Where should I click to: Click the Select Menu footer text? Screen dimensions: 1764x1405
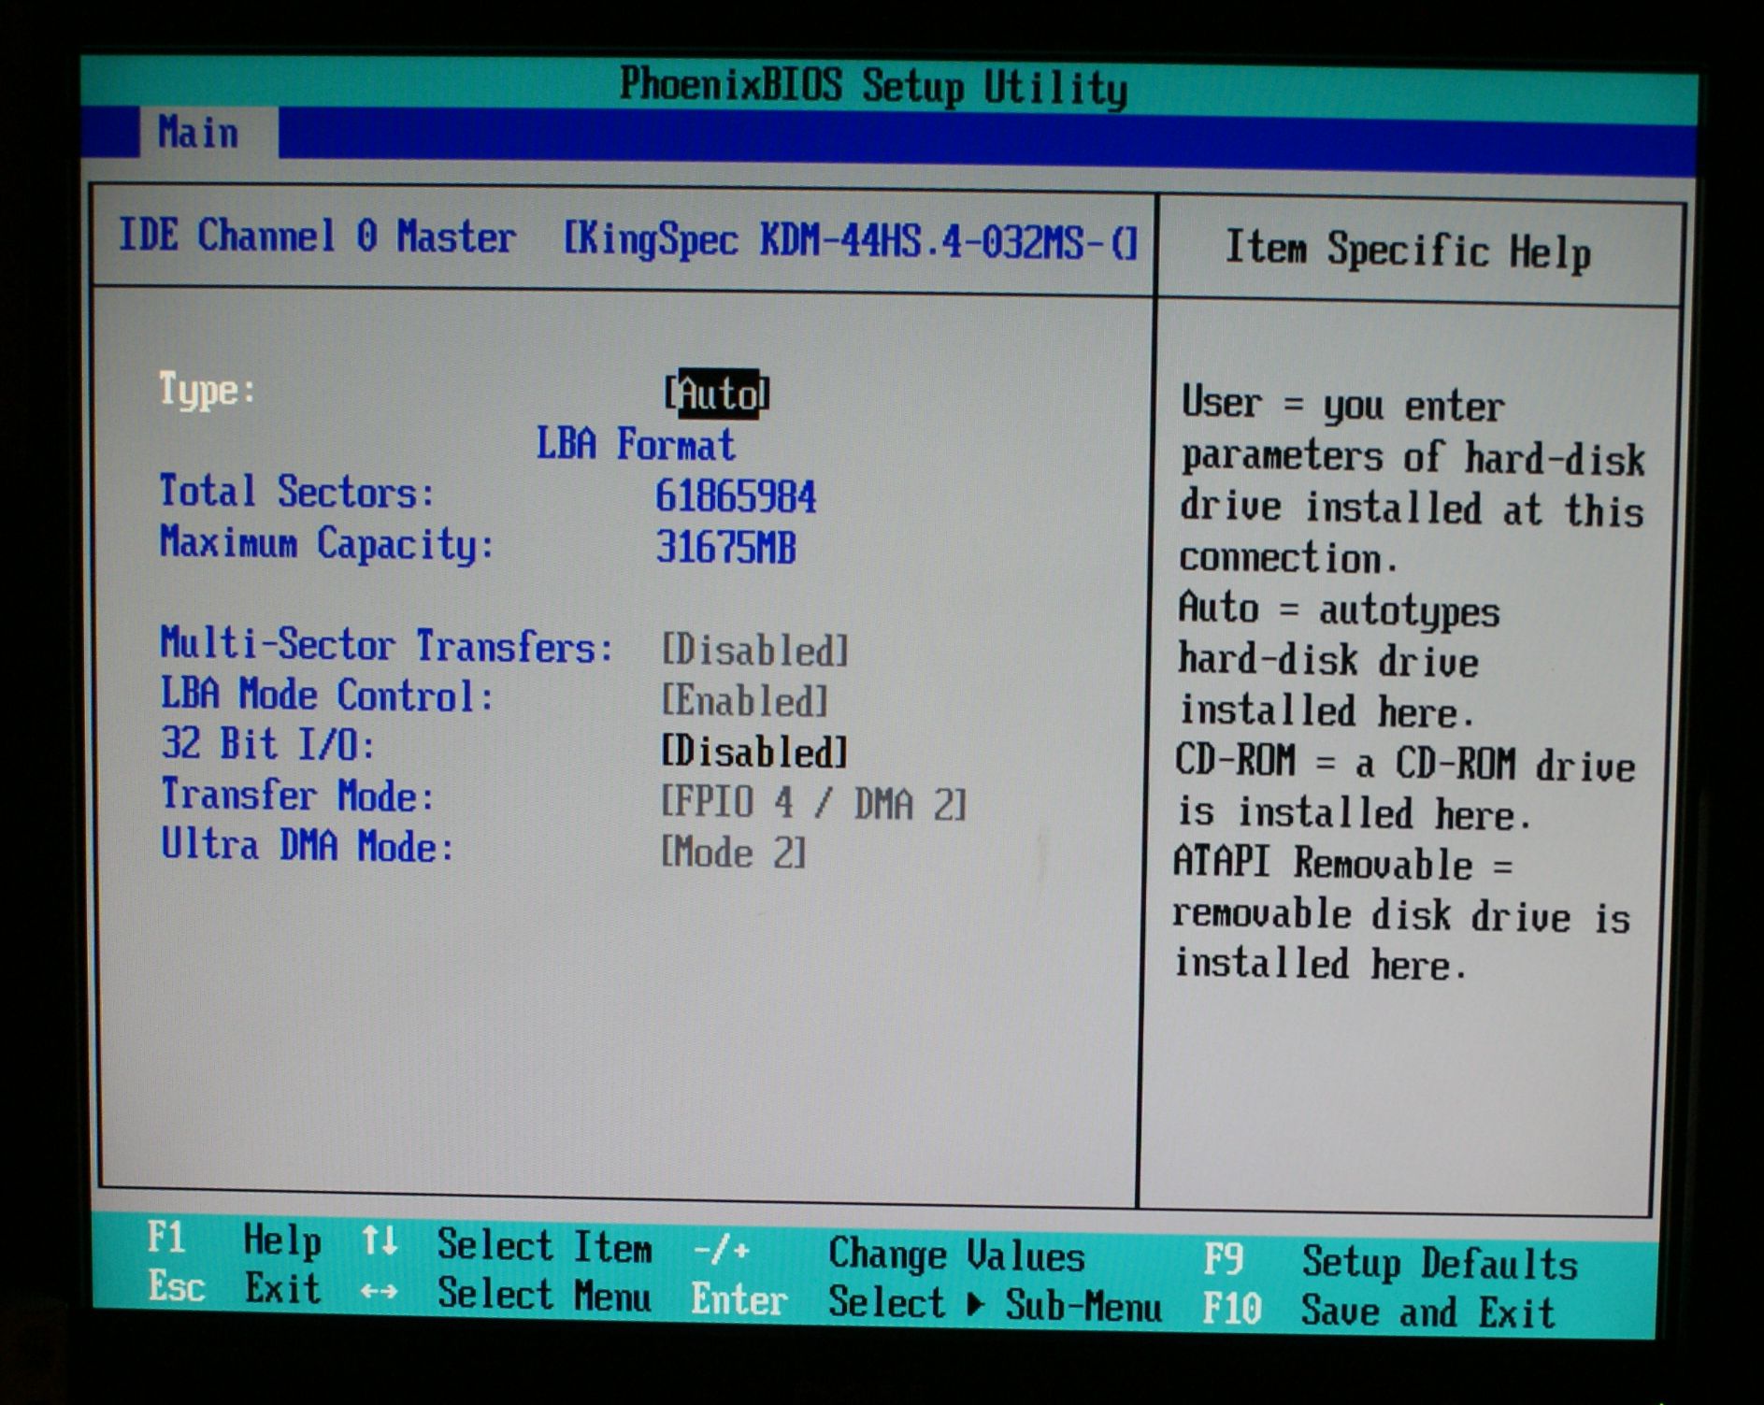coord(544,1296)
